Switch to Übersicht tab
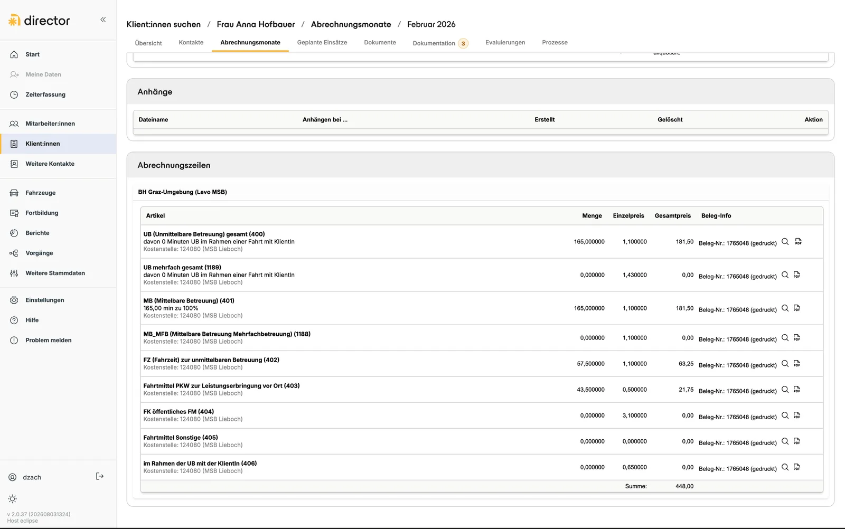845x529 pixels. click(148, 43)
